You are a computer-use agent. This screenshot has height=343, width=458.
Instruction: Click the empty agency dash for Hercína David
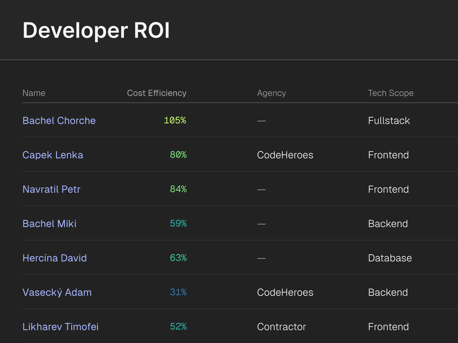pyautogui.click(x=261, y=258)
